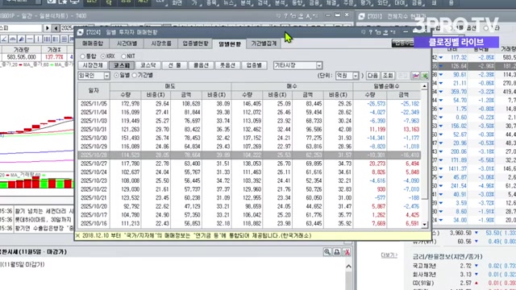Switch to the 기간별집계 tab
This screenshot has height=290, width=516.
click(264, 43)
